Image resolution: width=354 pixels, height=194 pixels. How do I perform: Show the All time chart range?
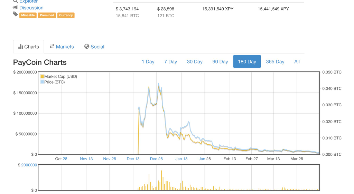tap(297, 61)
